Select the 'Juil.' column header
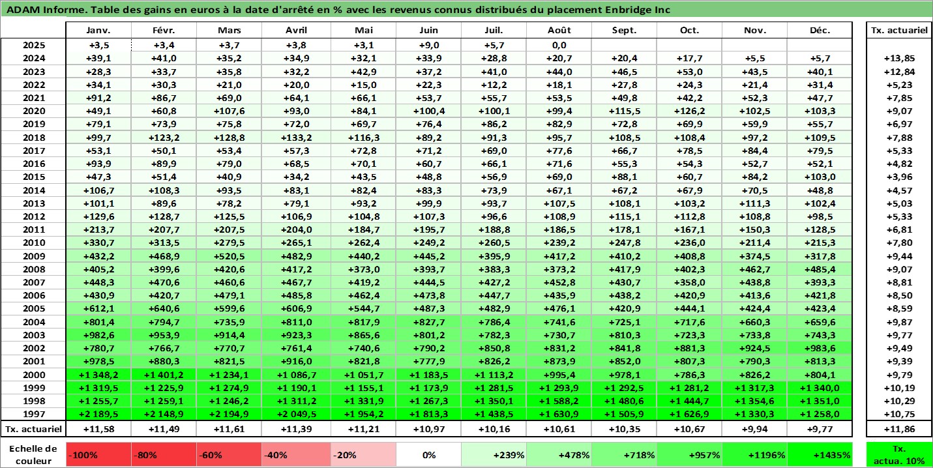The height and width of the screenshot is (468, 933). tap(494, 31)
